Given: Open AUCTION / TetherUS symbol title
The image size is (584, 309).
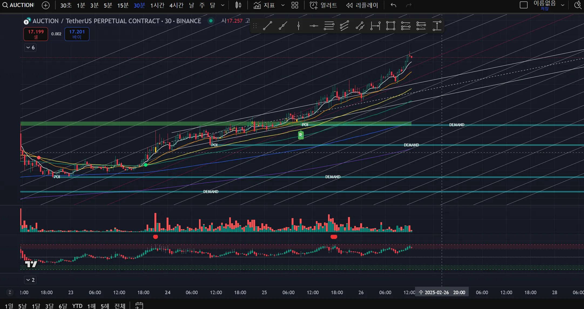Looking at the screenshot, I should tap(117, 21).
